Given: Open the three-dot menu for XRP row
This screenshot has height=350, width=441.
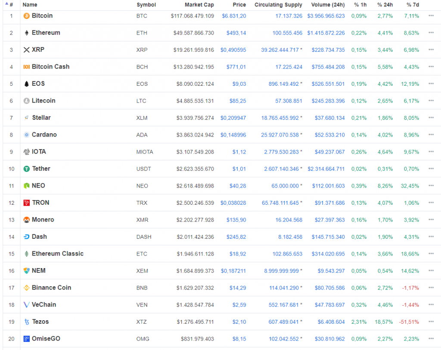Looking at the screenshot, I should 431,50.
